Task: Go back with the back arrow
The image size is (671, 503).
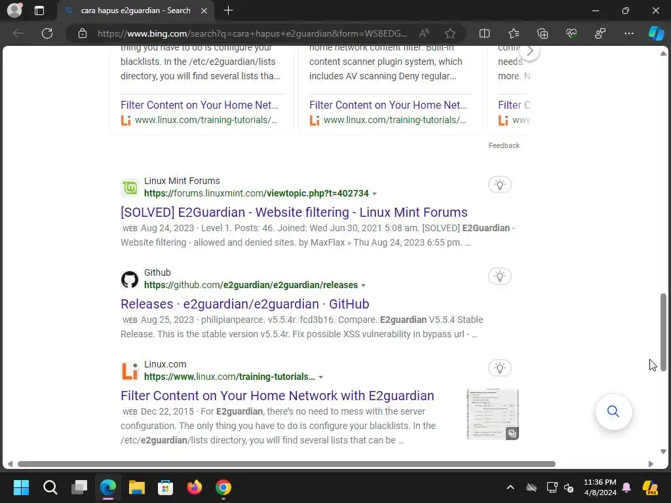Action: coord(18,33)
